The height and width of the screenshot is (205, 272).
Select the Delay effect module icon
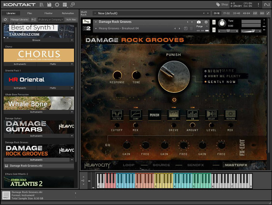coord(211,115)
